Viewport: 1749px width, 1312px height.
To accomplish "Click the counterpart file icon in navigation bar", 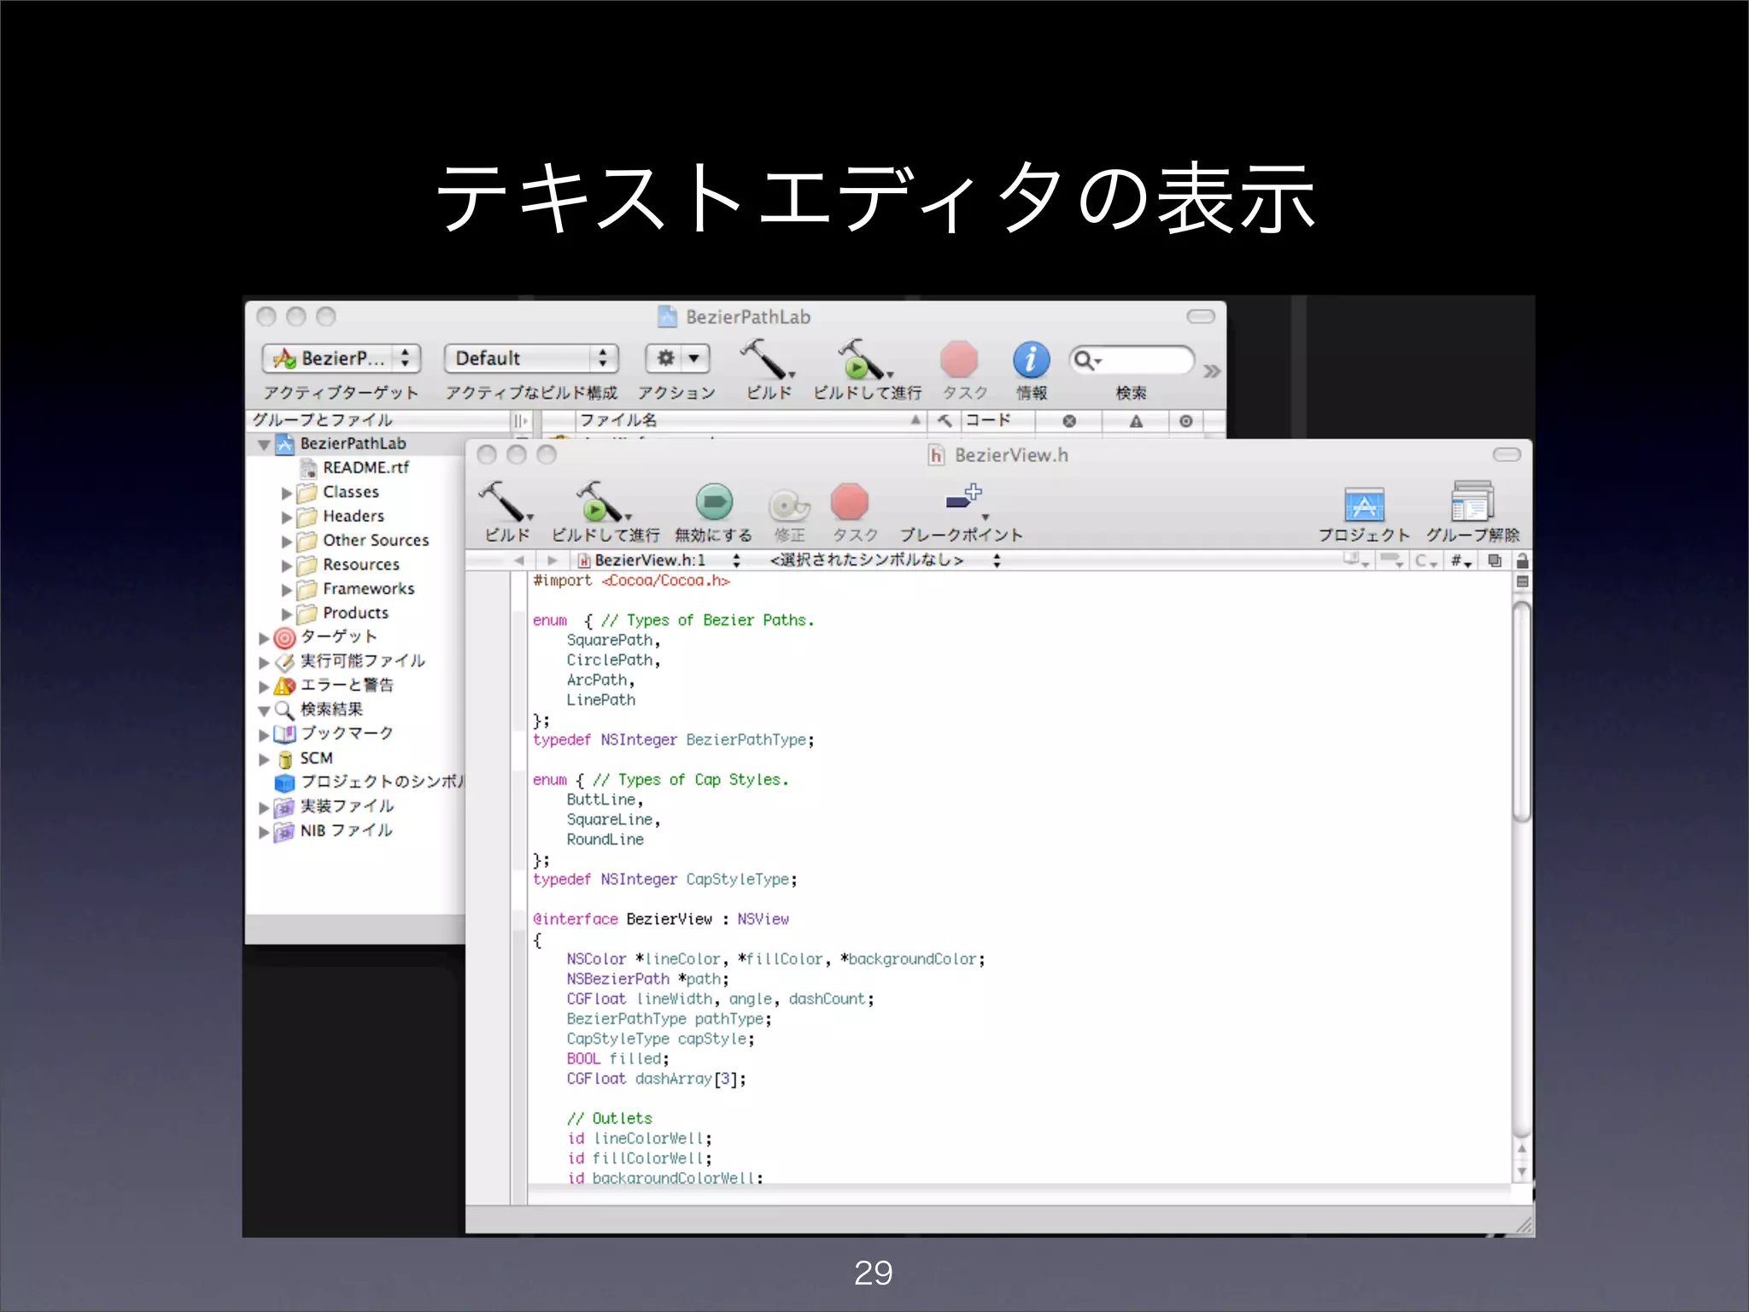I will (1495, 560).
